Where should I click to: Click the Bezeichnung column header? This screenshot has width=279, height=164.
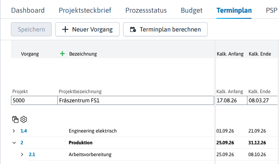click(83, 54)
